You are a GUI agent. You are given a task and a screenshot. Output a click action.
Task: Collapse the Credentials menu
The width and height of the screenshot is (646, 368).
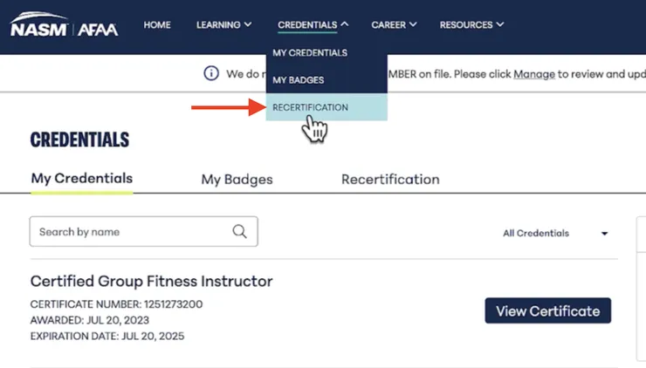click(313, 25)
